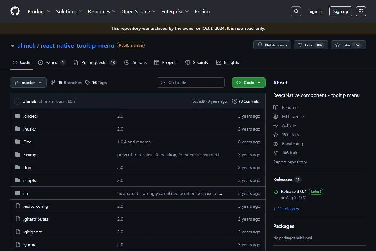Image resolution: width=376 pixels, height=251 pixels.
Task: Expand the Product menu in header
Action: click(x=39, y=11)
